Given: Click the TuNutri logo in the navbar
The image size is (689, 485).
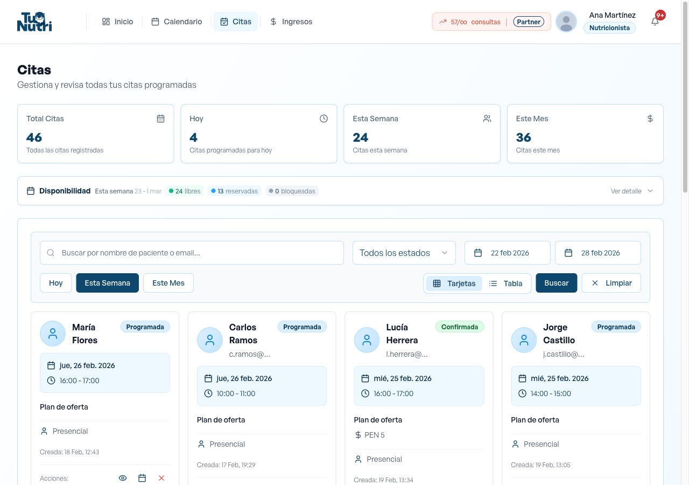Looking at the screenshot, I should click(34, 22).
